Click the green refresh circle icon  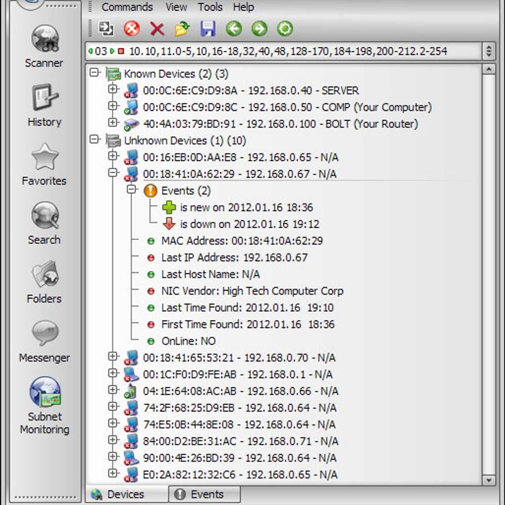[x=285, y=29]
